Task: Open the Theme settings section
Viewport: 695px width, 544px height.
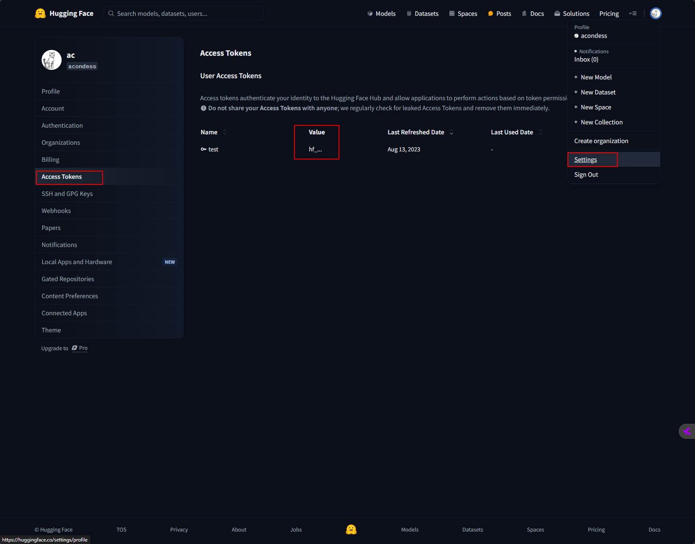Action: pyautogui.click(x=109, y=330)
